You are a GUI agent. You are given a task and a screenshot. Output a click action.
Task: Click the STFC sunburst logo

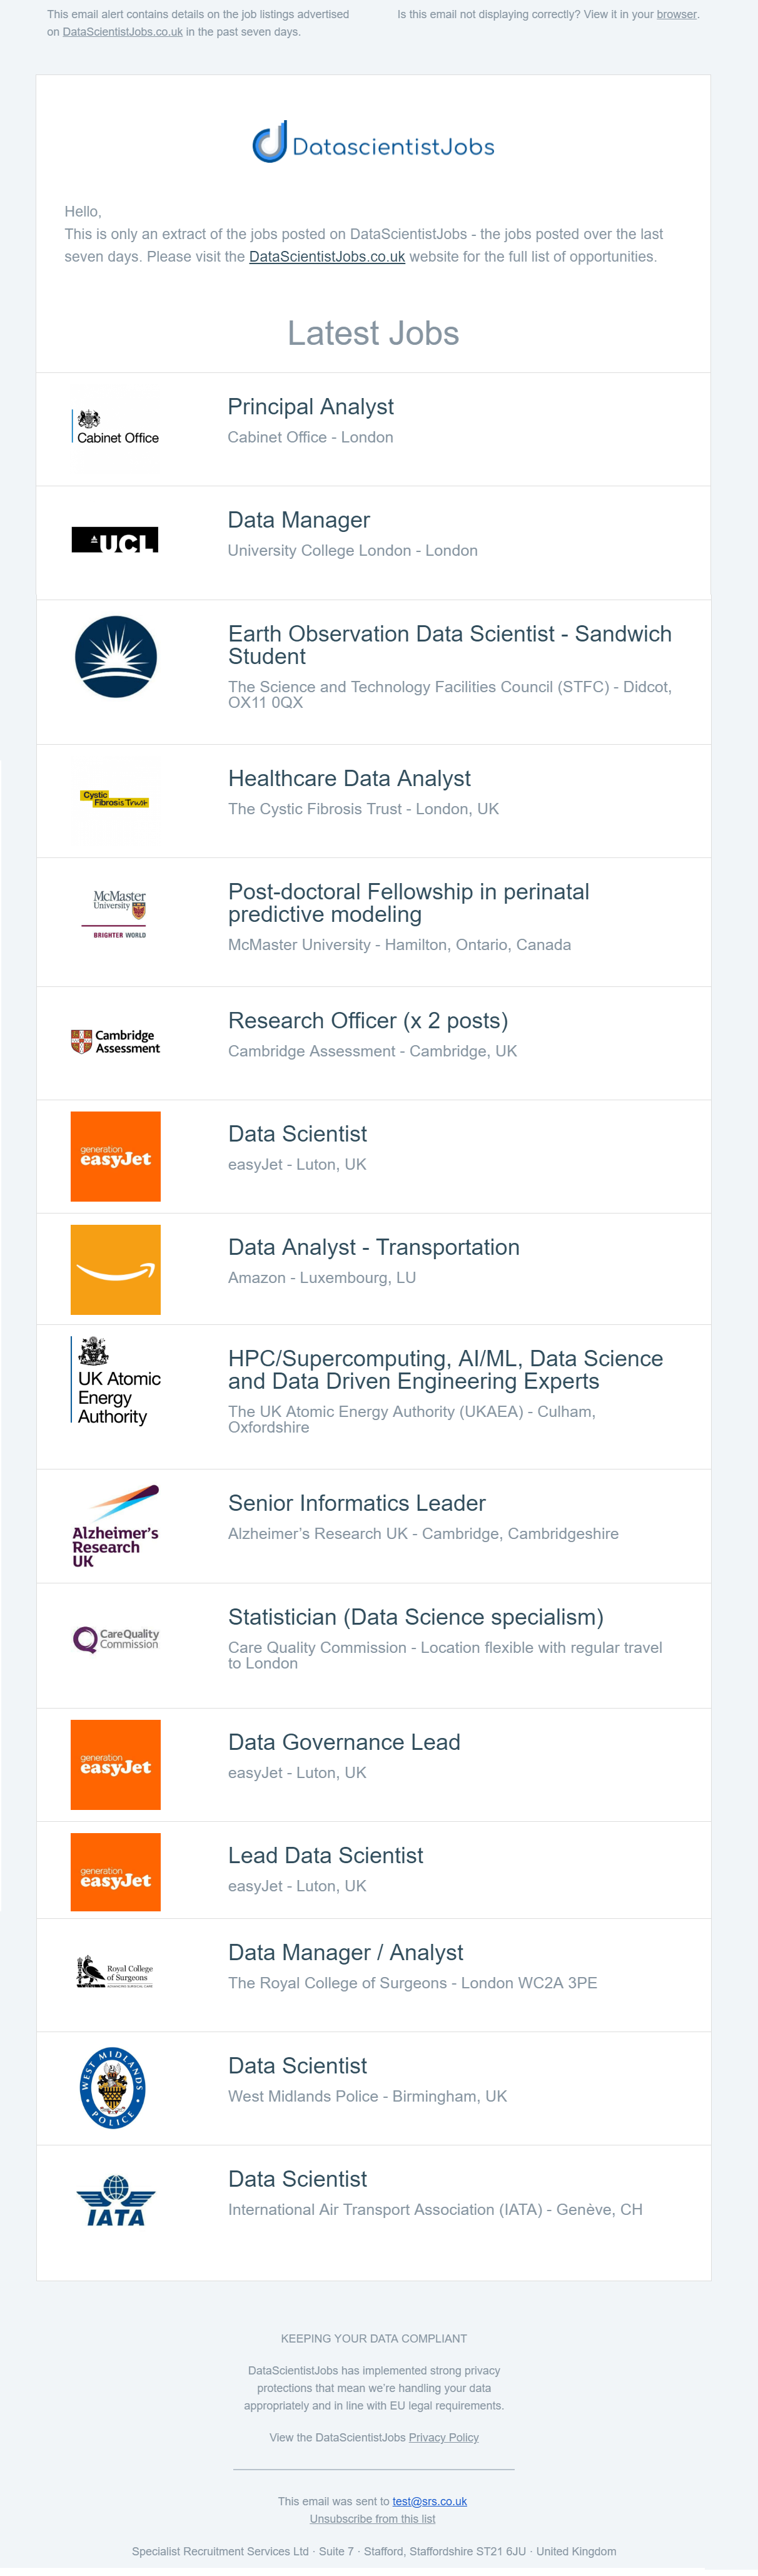(x=116, y=657)
